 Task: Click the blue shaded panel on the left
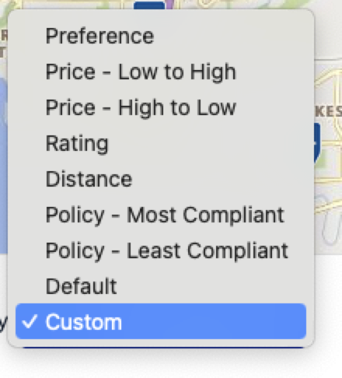click(x=4, y=166)
